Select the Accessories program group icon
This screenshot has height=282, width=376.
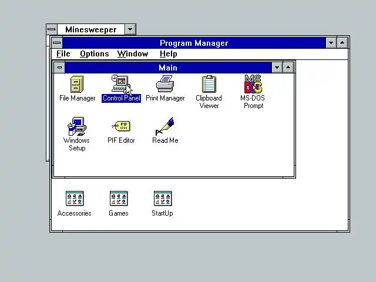coord(75,199)
